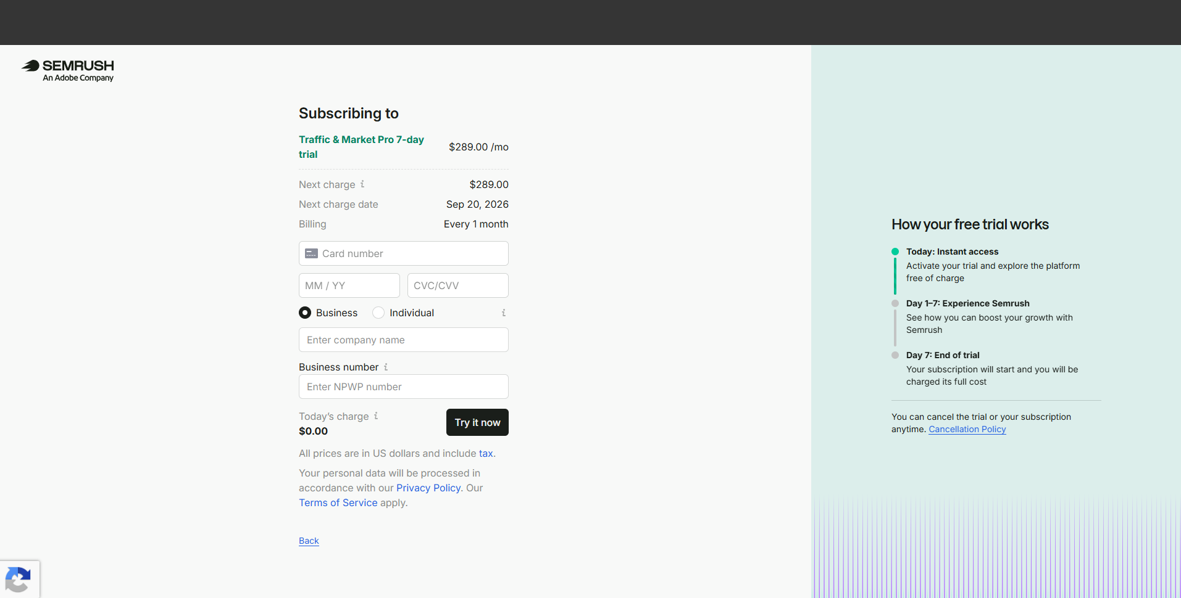This screenshot has height=598, width=1181.
Task: Click the Next charge date label
Action: tap(338, 204)
